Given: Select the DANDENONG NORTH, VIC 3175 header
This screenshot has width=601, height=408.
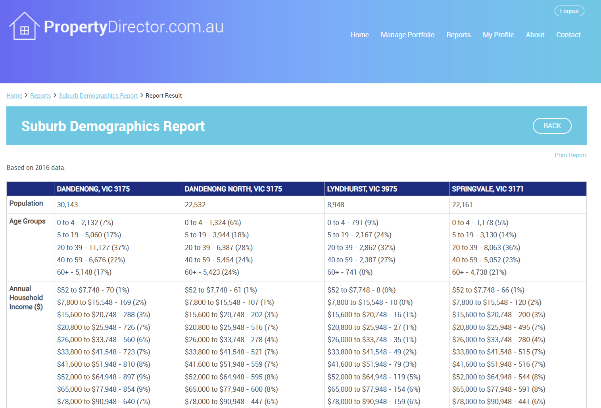Looking at the screenshot, I should [233, 189].
